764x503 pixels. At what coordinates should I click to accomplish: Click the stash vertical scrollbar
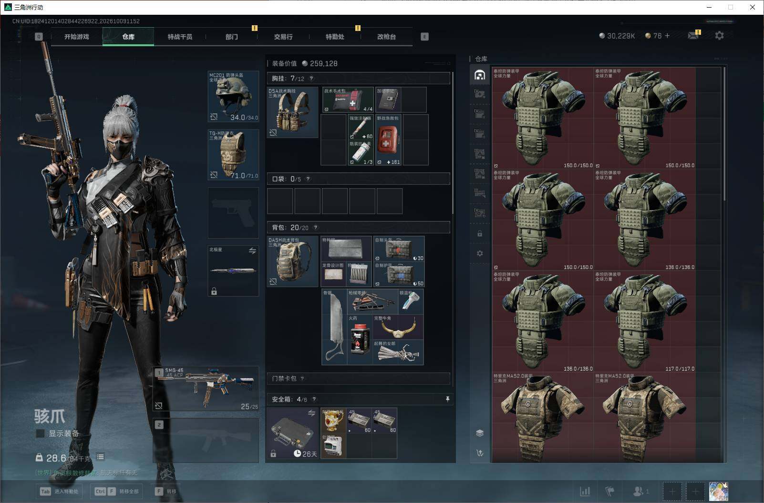click(724, 133)
